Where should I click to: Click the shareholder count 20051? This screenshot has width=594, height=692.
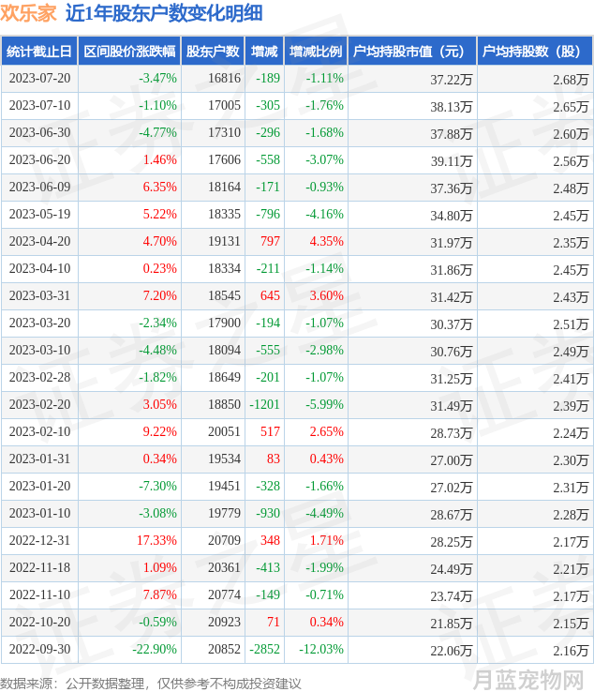pos(225,431)
